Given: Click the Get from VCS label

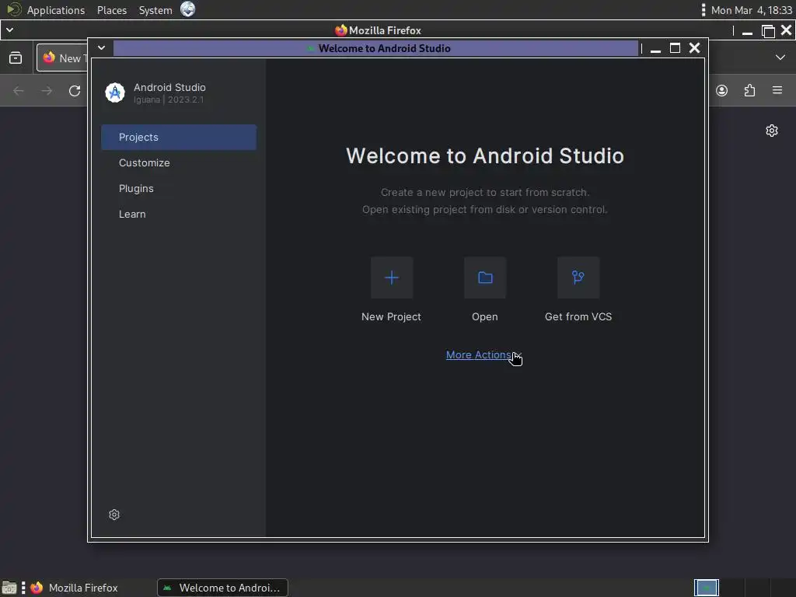Looking at the screenshot, I should (578, 317).
